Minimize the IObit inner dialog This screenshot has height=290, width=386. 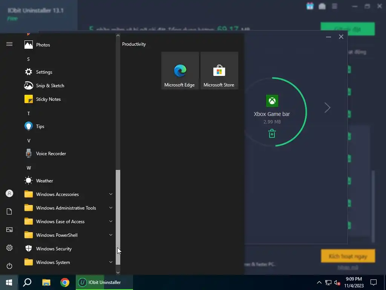click(x=328, y=37)
